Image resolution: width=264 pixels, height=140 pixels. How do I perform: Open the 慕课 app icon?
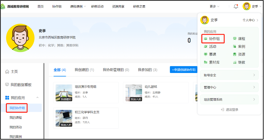coord(206,54)
